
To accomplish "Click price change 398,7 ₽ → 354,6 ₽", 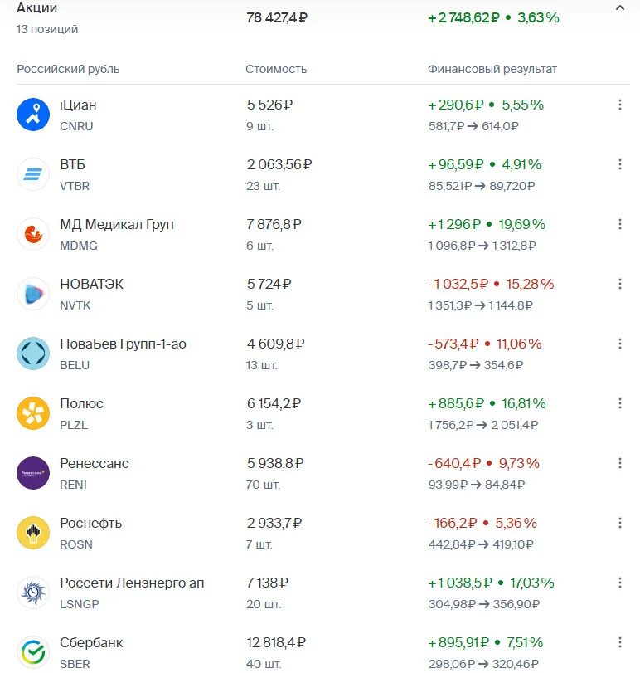I will tap(475, 365).
